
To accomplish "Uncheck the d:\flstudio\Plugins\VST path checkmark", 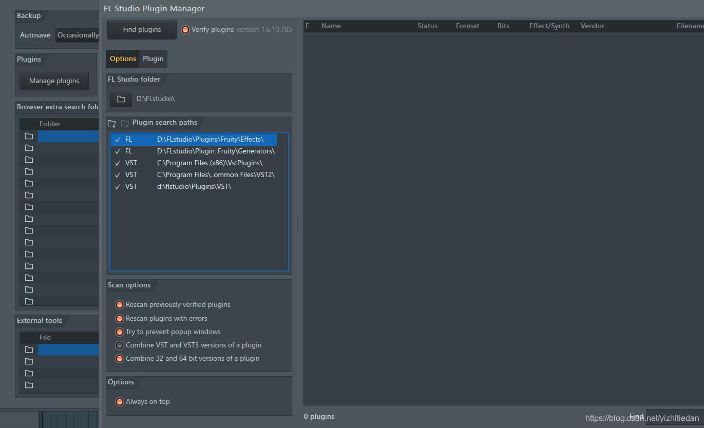I will point(118,187).
